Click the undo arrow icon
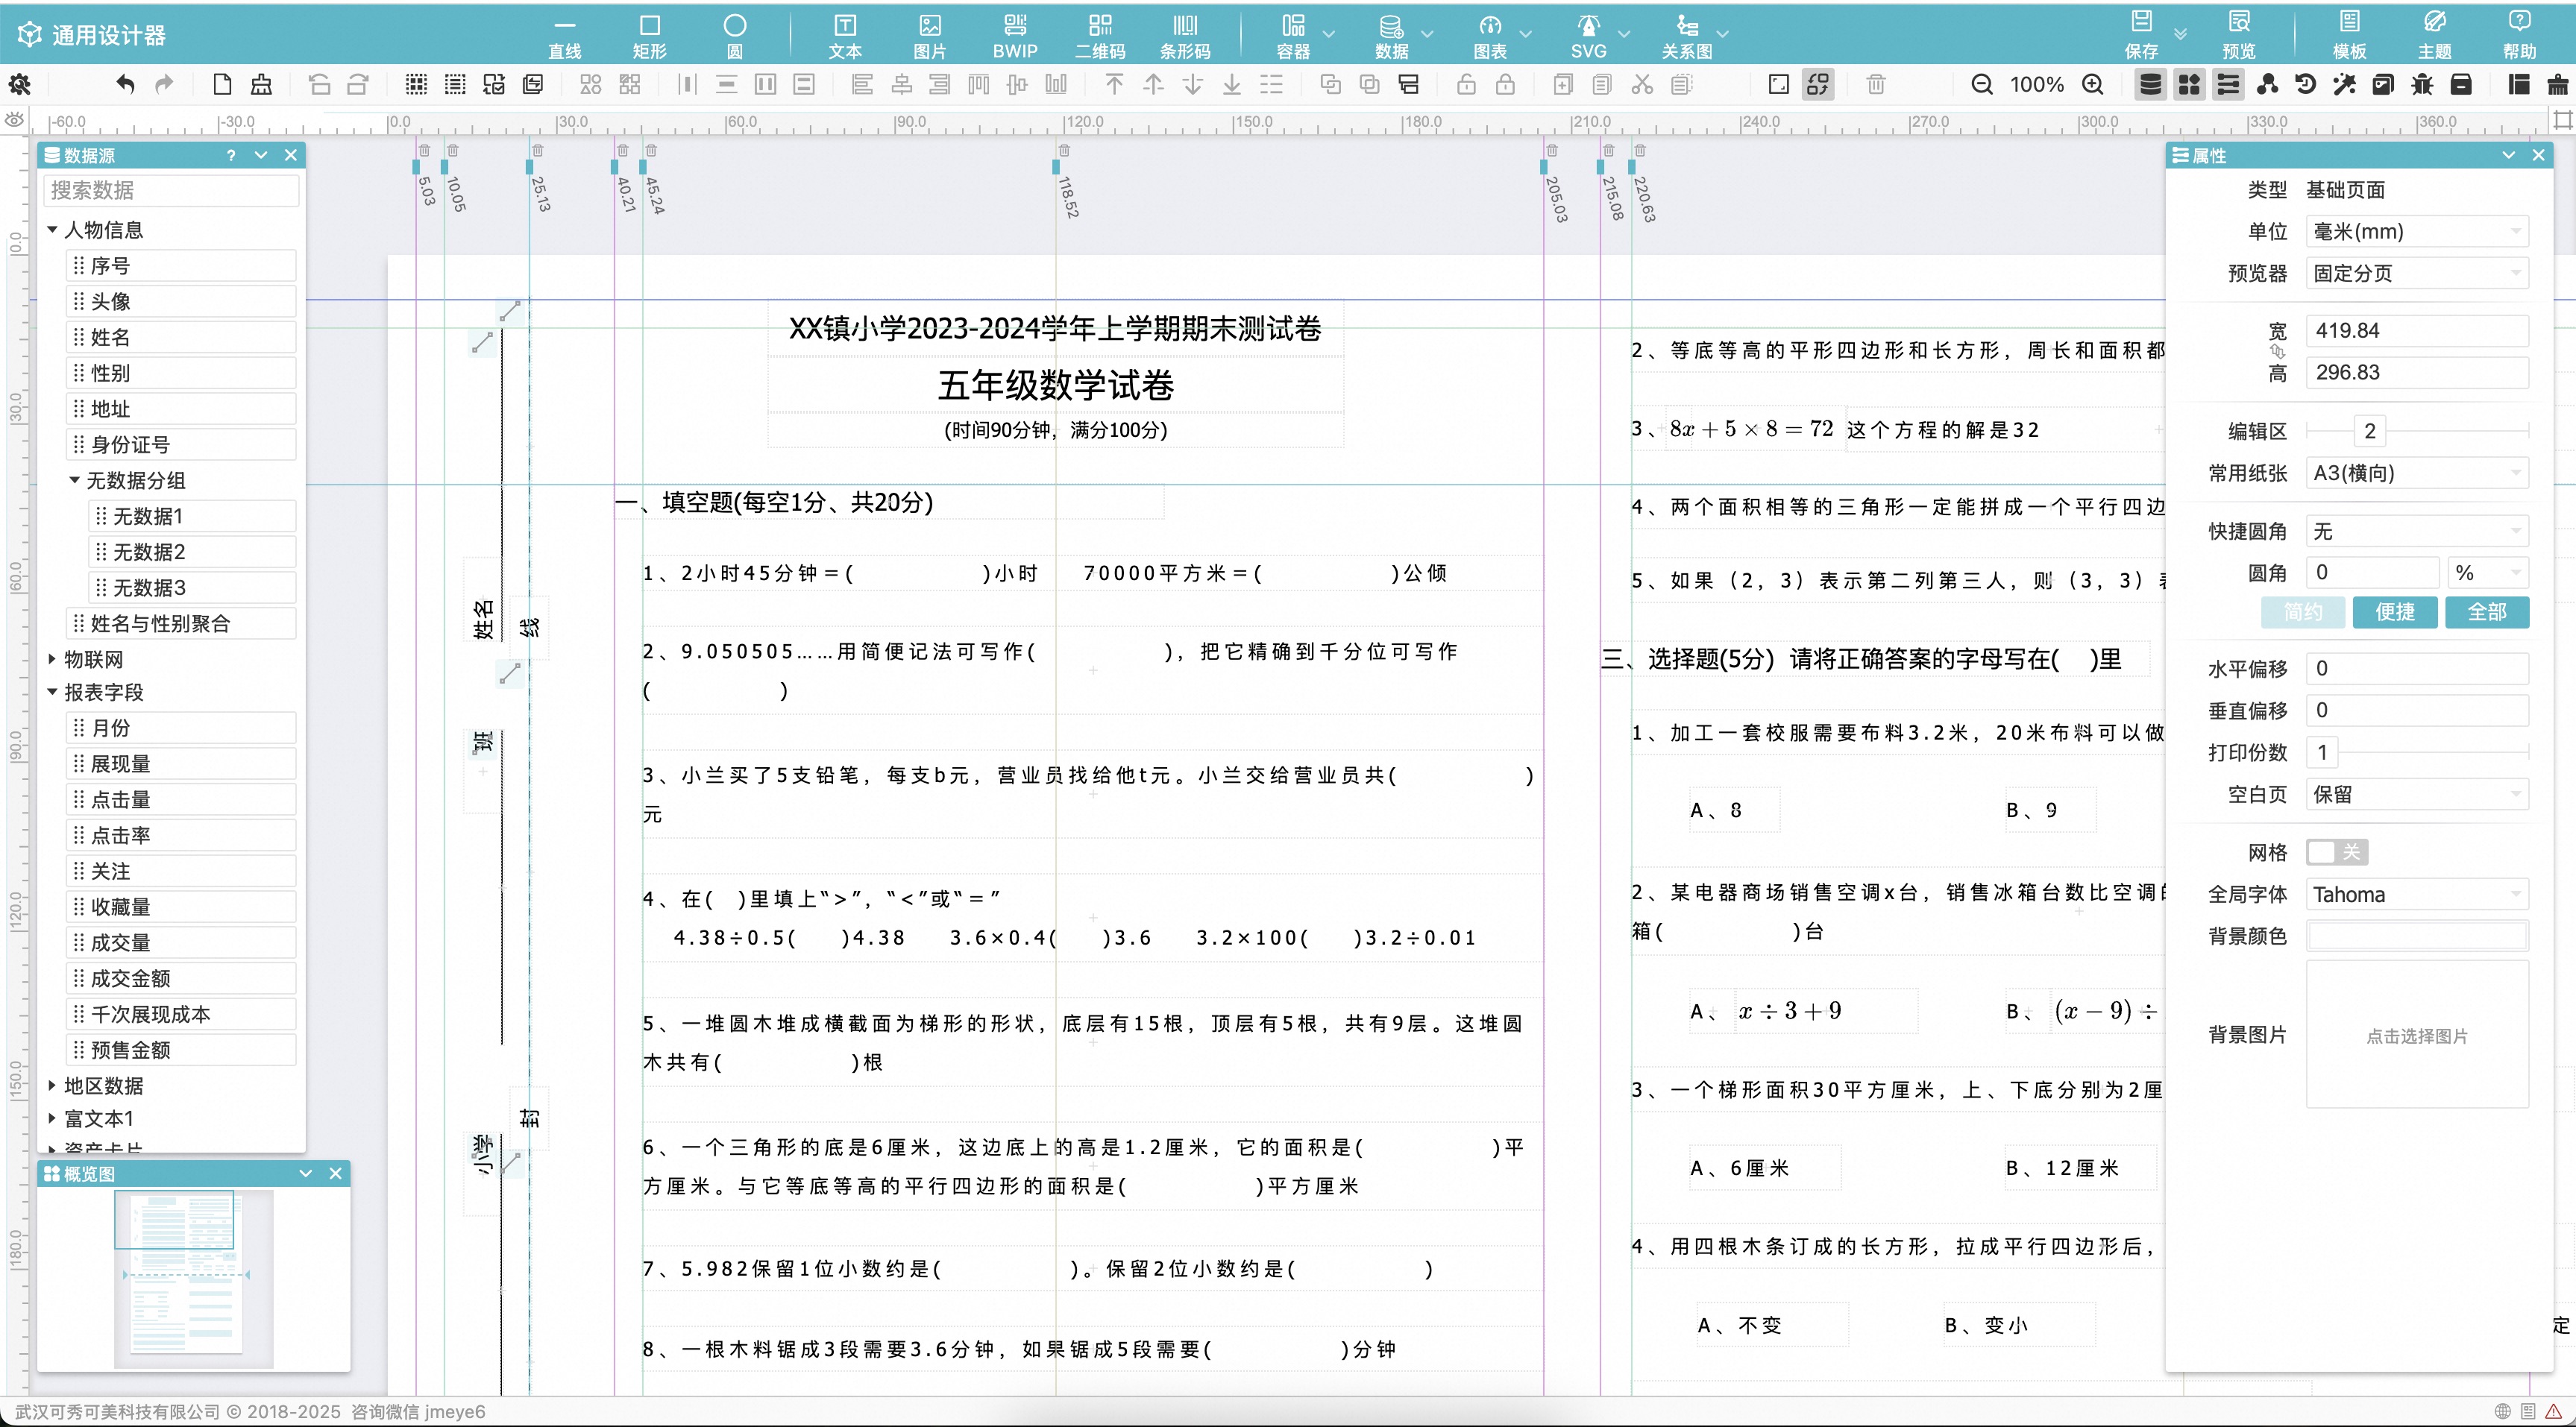 point(125,85)
